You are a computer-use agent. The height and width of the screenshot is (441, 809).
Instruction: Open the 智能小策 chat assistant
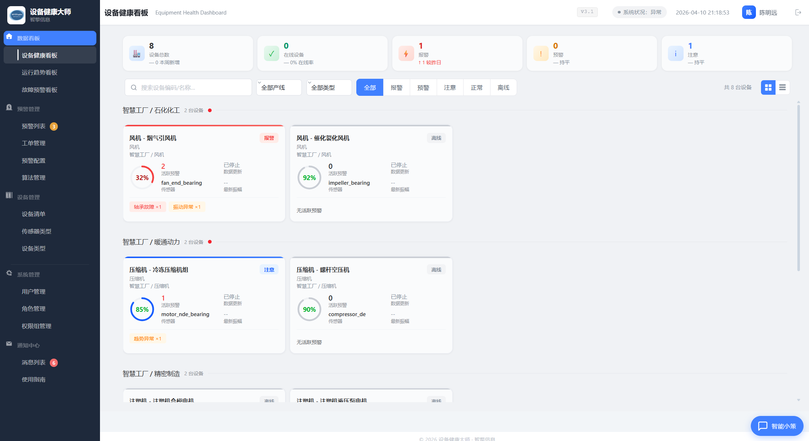[777, 426]
